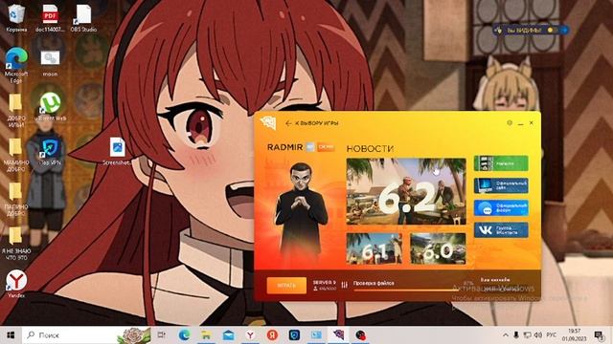The image size is (613, 344).
Task: Open volume tray icon
Action: pyautogui.click(x=538, y=335)
